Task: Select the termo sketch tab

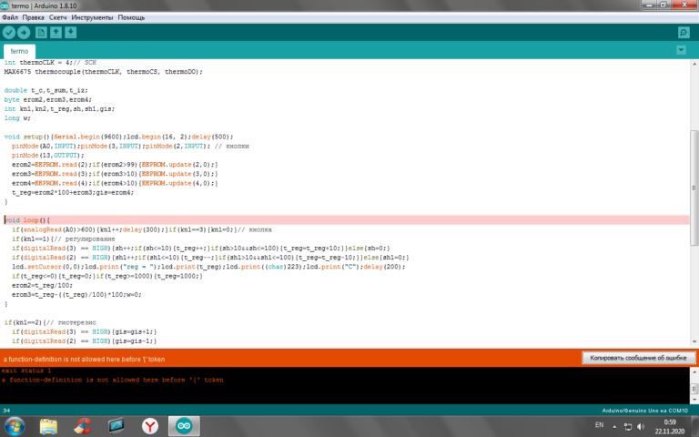Action: tap(20, 52)
